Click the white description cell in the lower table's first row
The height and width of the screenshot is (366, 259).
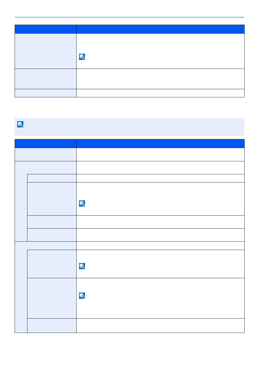click(160, 155)
